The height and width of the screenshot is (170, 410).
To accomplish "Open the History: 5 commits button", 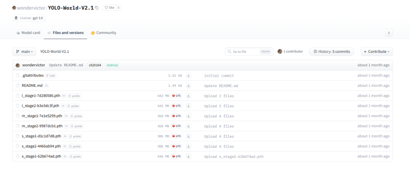I will coord(331,52).
